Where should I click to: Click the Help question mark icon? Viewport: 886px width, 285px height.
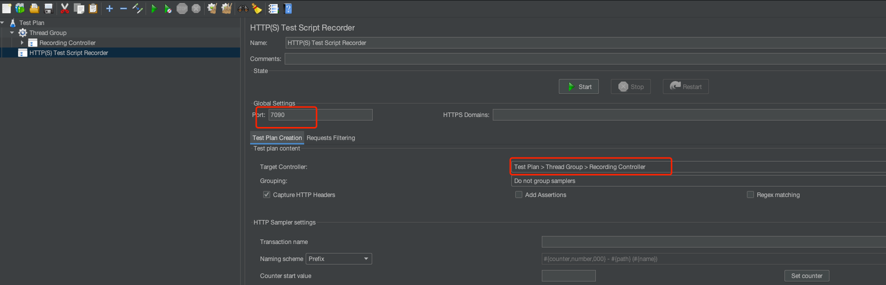[x=288, y=8]
